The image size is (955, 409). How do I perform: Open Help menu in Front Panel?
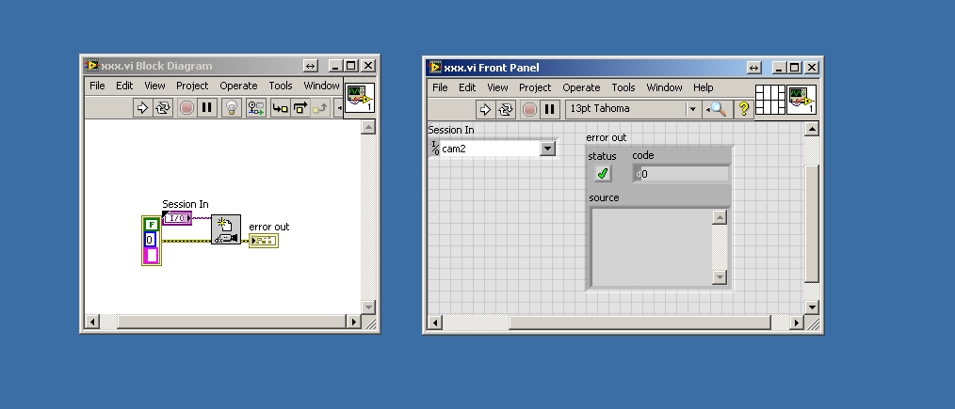point(703,87)
